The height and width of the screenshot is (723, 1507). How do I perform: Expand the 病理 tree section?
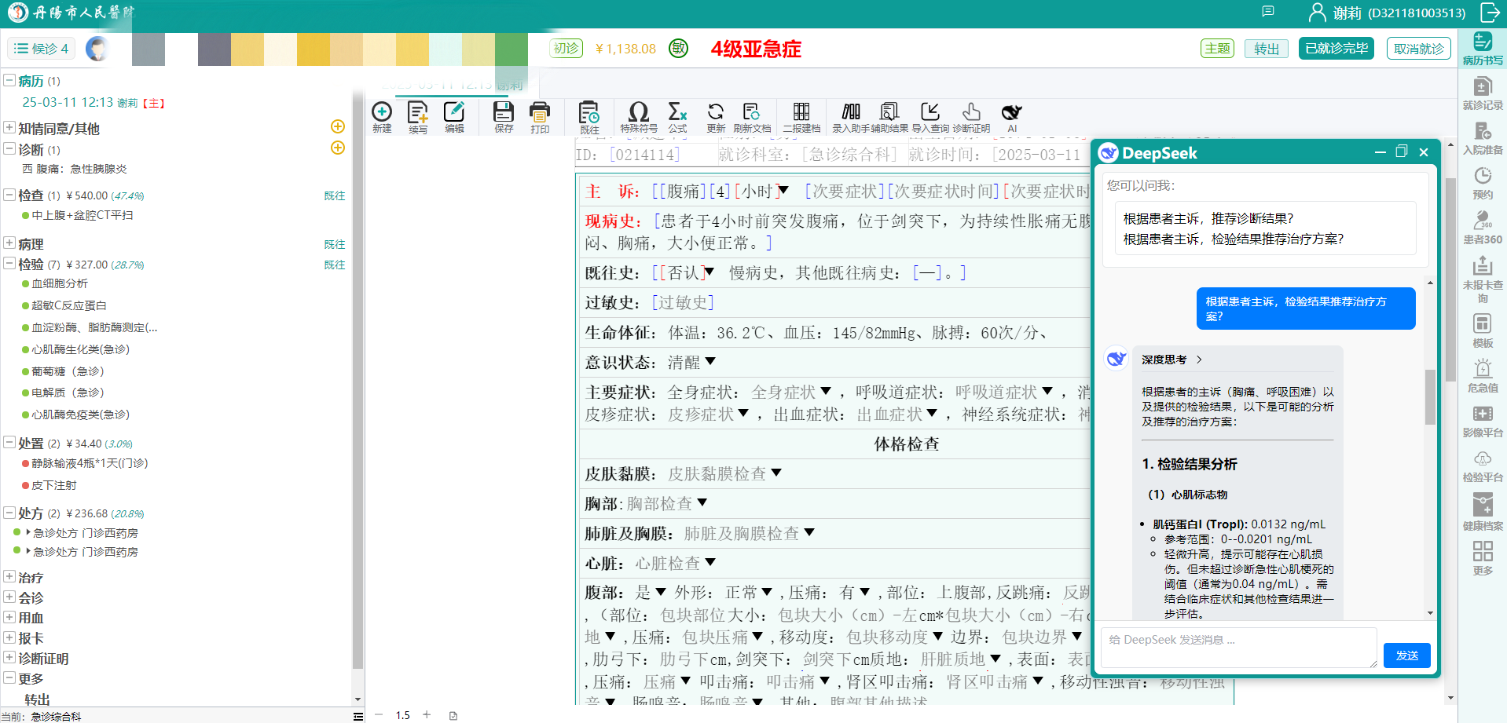[9, 243]
